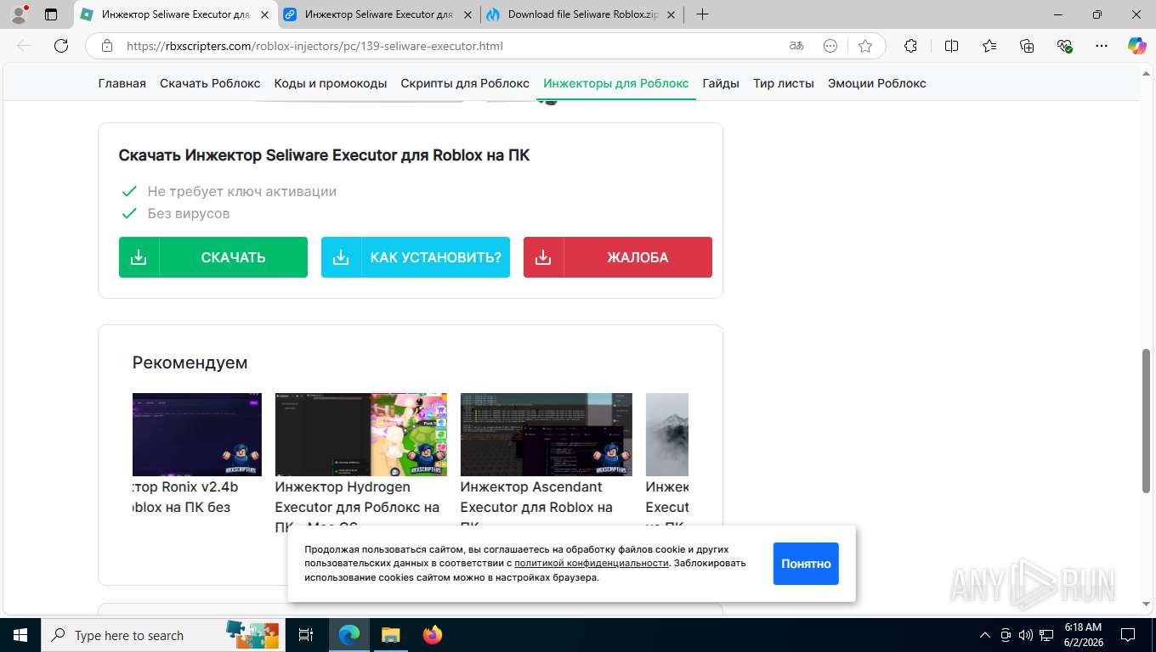Click the Windows search box
Viewport: 1156px width, 652px height.
[162, 635]
